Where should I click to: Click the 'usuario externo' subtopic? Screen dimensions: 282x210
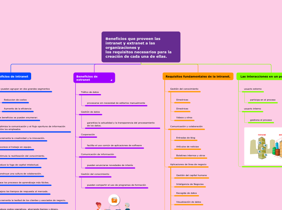click(x=253, y=89)
